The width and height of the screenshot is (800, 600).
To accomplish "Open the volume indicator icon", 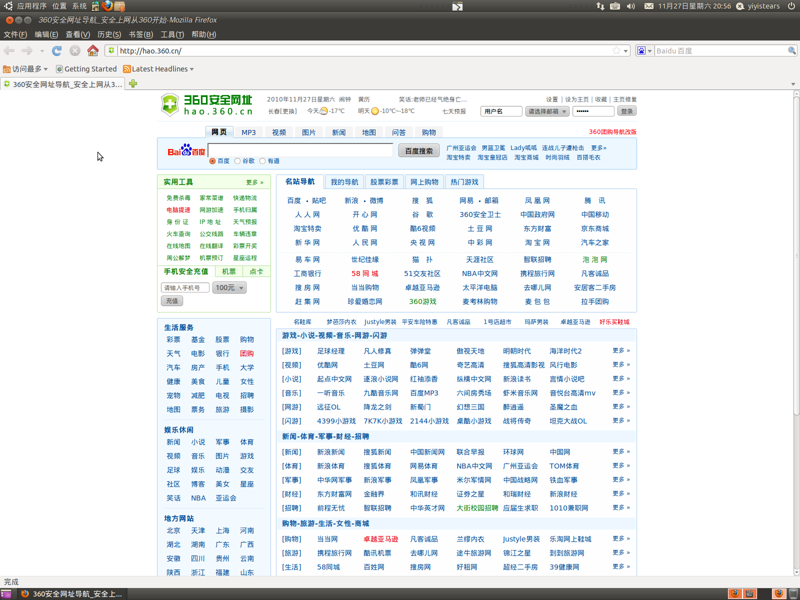I will coord(630,6).
